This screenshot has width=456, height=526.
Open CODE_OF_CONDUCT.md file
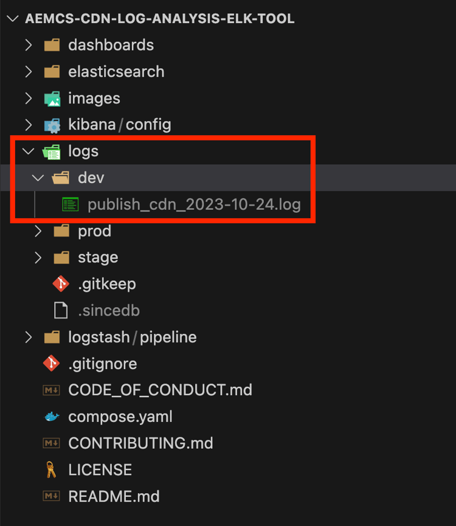click(160, 390)
